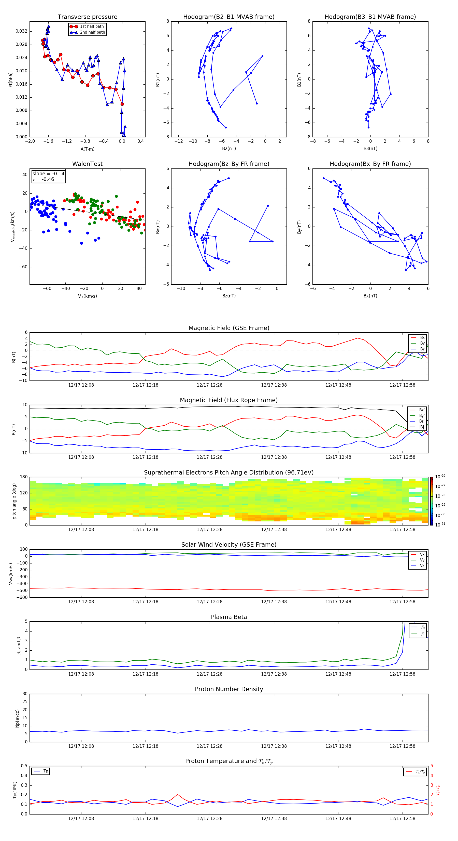Click the "Magnetic Field (Flux Rope Frame)" title

(229, 400)
